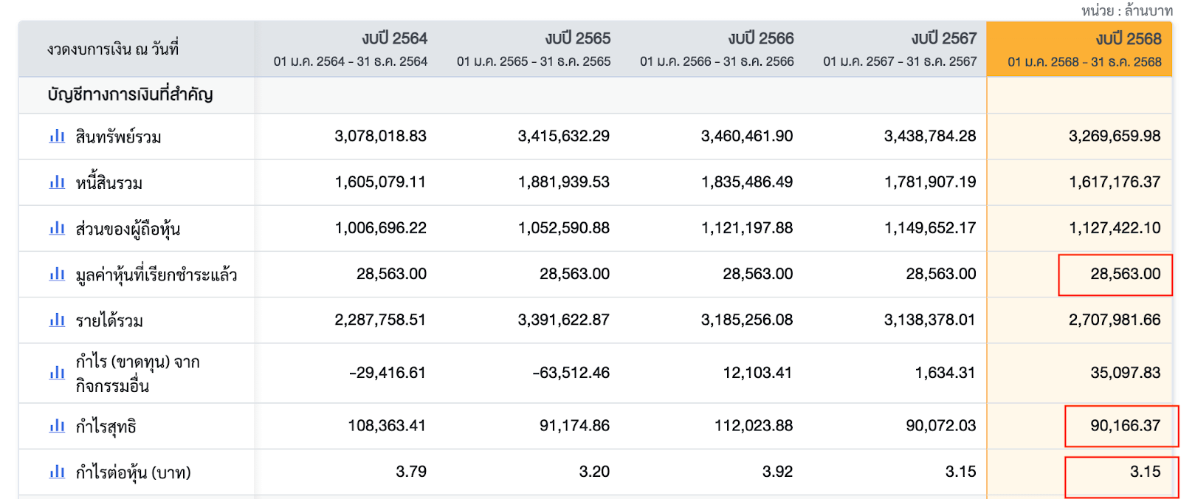This screenshot has width=1181, height=499.
Task: Select the งบปี 2565 column header
Action: point(577,38)
